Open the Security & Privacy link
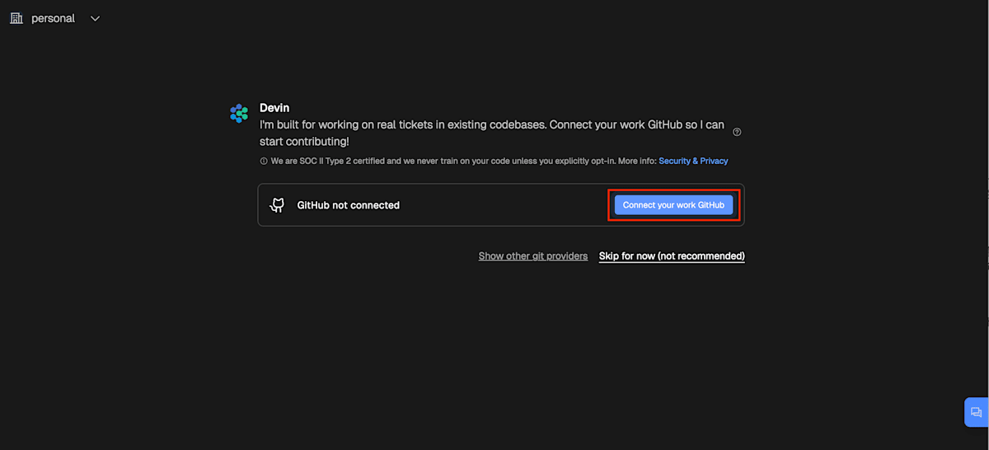Viewport: 989px width, 450px height. click(x=693, y=161)
